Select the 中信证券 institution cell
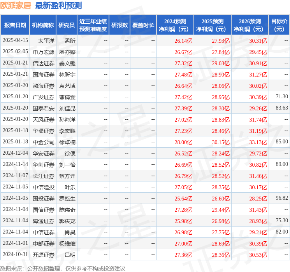 44,232
